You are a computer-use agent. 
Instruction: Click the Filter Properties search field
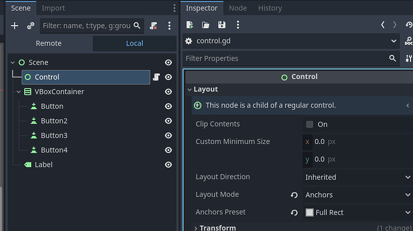[286, 58]
